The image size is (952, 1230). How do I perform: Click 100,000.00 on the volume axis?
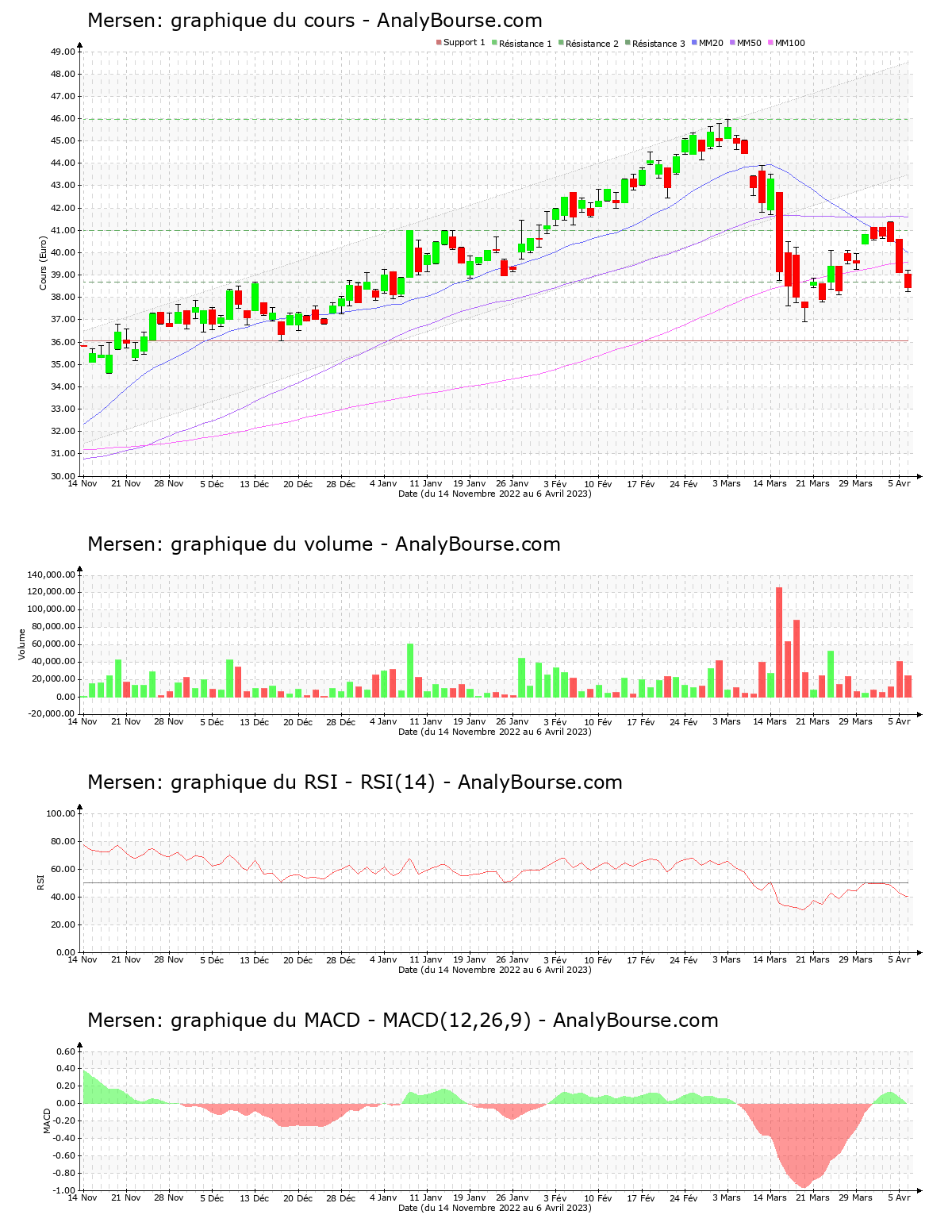(x=52, y=609)
